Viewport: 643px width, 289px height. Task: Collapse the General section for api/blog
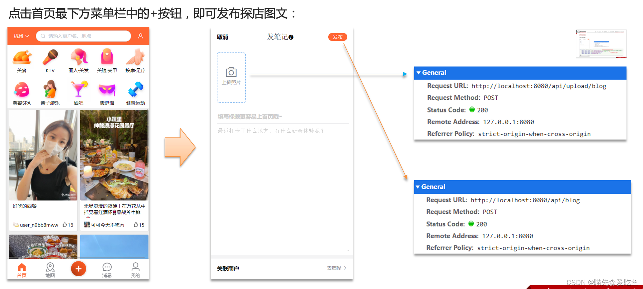418,187
